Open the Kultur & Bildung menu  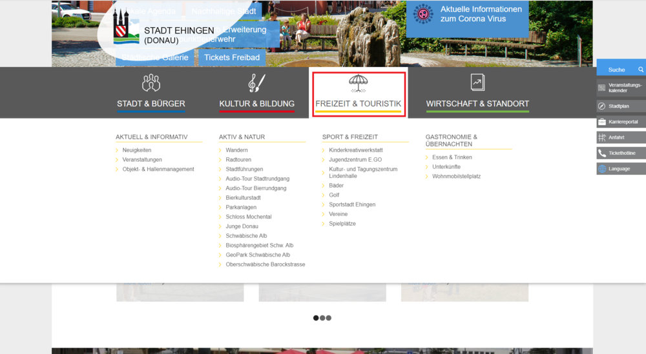(256, 104)
